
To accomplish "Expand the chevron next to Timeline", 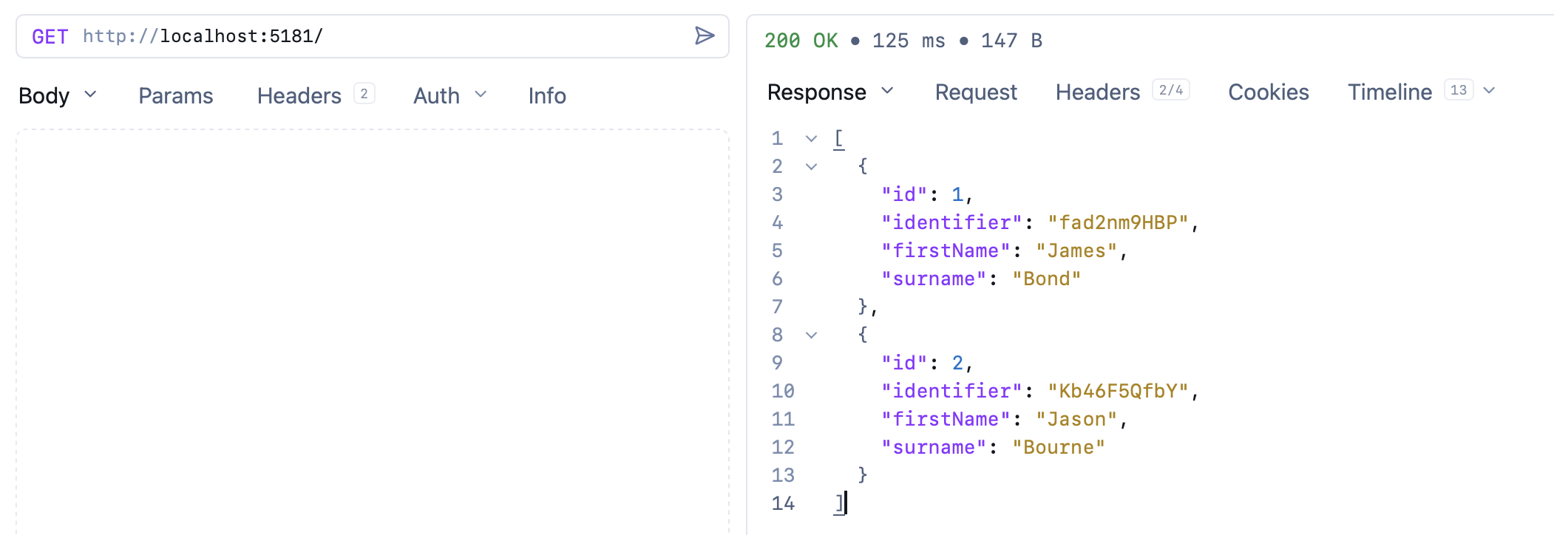I will (1490, 91).
